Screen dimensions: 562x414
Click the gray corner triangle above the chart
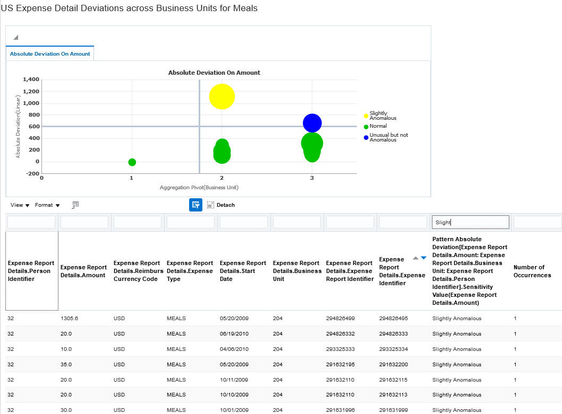(15, 37)
